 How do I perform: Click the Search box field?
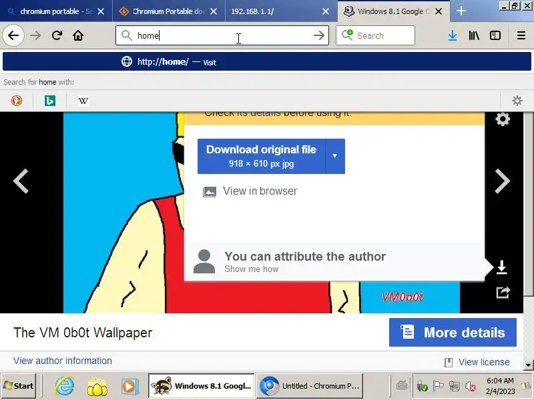click(375, 35)
